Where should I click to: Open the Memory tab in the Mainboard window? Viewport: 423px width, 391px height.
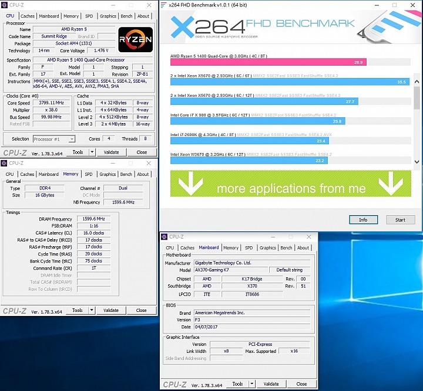(x=231, y=248)
